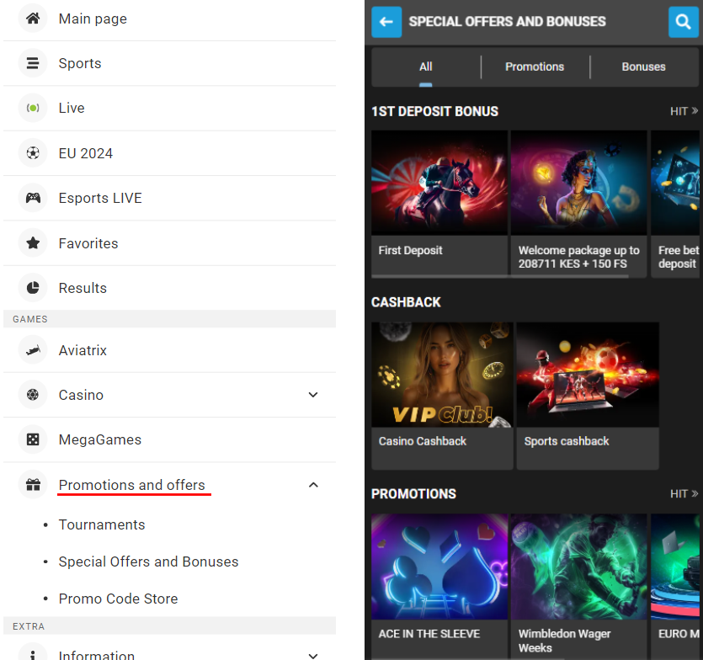The image size is (703, 660).
Task: Click the house icon beside Main page
Action: pos(33,19)
